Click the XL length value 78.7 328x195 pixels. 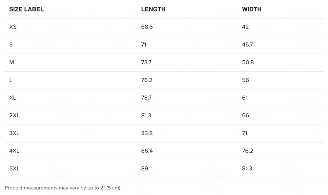[x=146, y=98]
